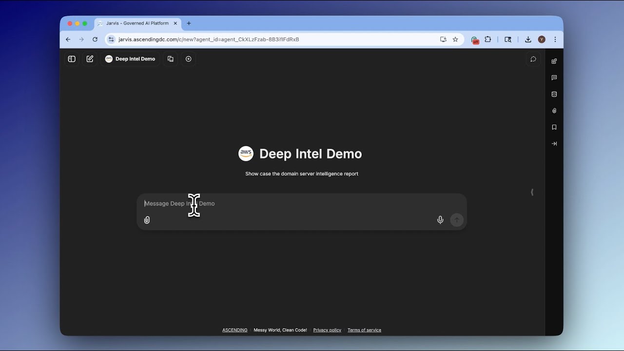Focus the Message Deep Intel Demo input
624x351 pixels.
[x=301, y=204]
